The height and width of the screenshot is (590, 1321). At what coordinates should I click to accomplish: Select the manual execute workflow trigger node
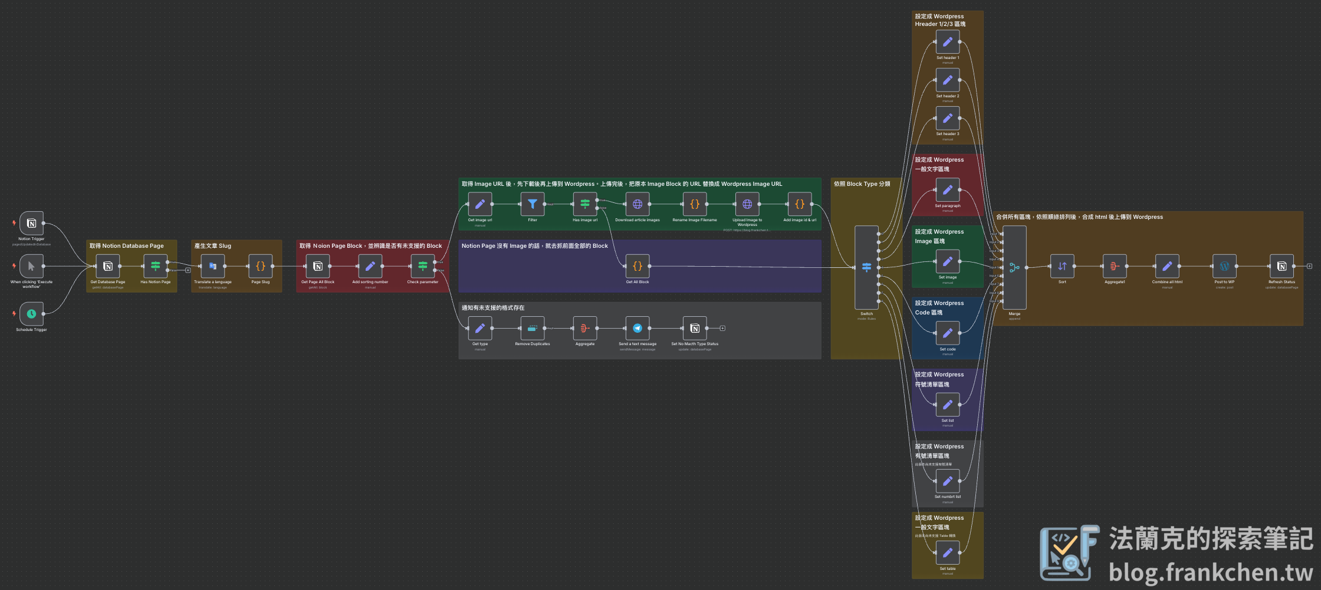(31, 266)
